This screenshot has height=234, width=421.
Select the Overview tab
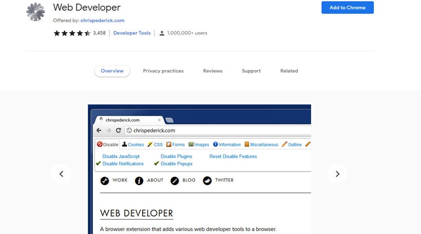112,71
